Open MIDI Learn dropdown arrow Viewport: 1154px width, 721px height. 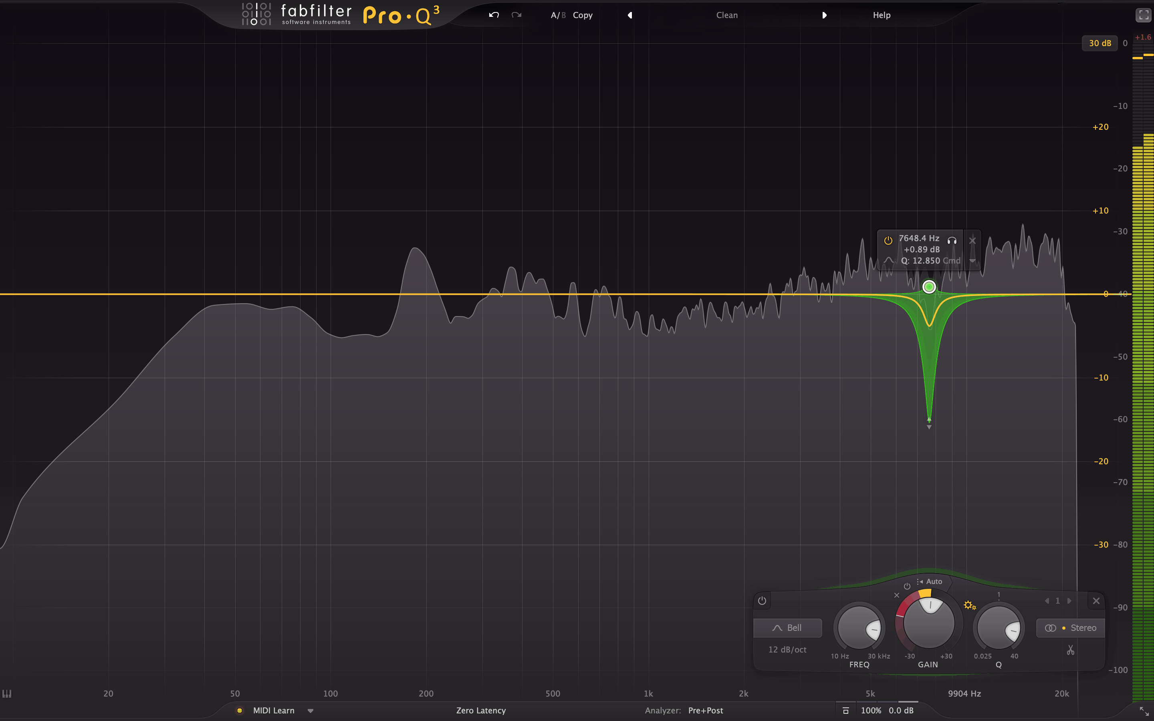(311, 711)
